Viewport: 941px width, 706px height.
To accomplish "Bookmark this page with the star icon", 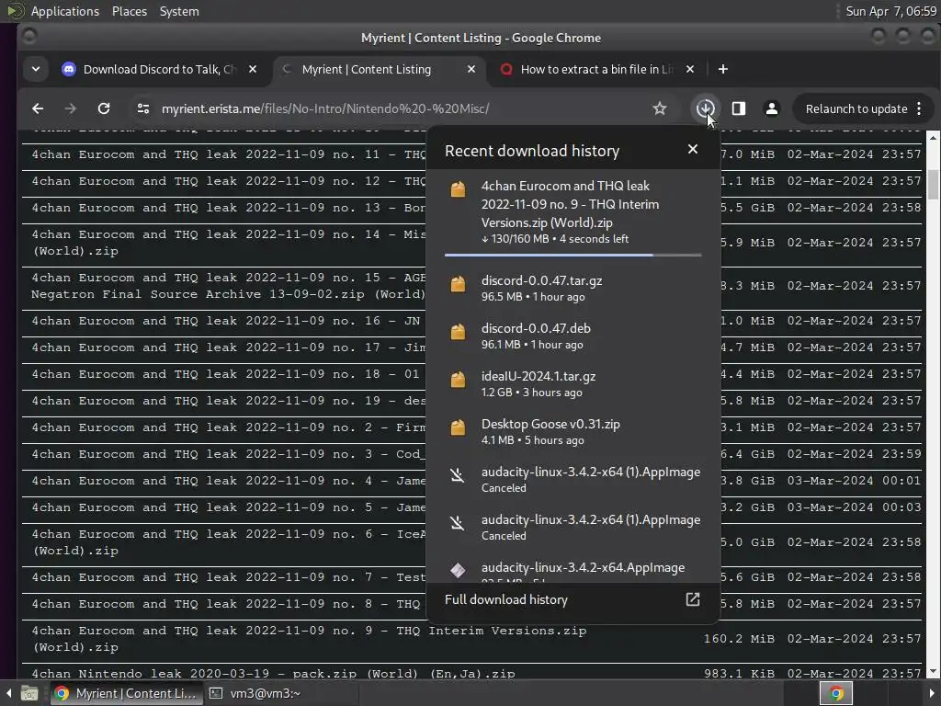I will coord(660,108).
